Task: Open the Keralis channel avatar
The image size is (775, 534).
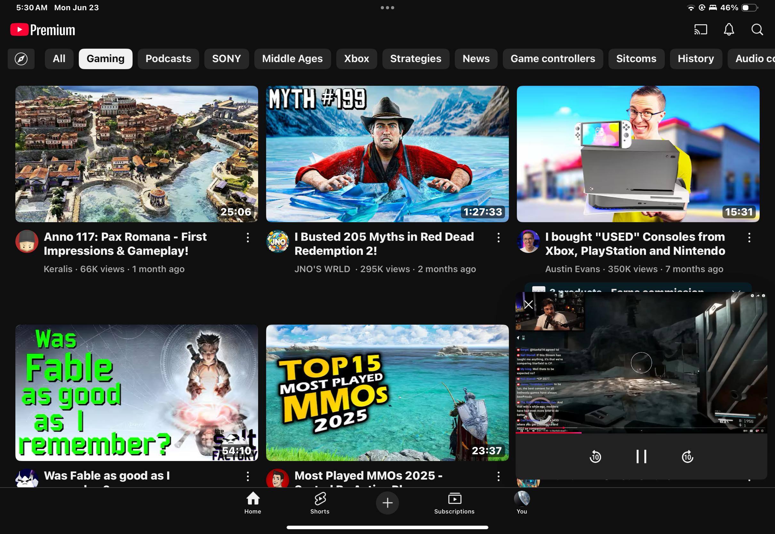Action: [x=27, y=241]
